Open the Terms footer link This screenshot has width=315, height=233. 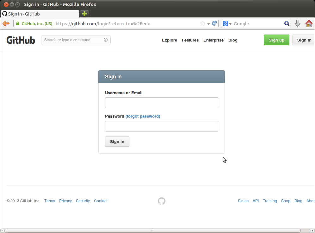(50, 201)
